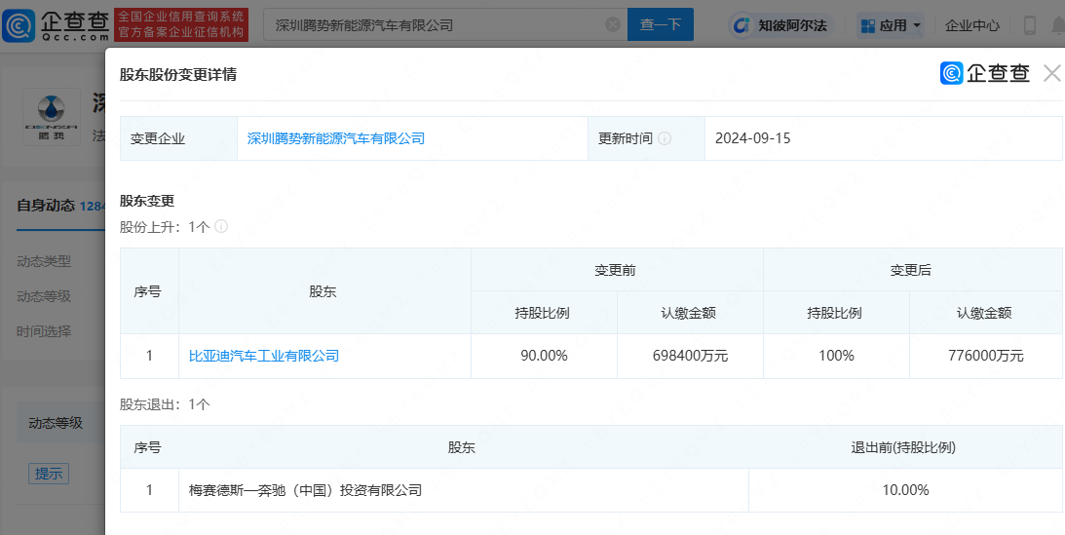Click the 动态等级 column header in the background table
This screenshot has height=535, width=1065.
[56, 423]
